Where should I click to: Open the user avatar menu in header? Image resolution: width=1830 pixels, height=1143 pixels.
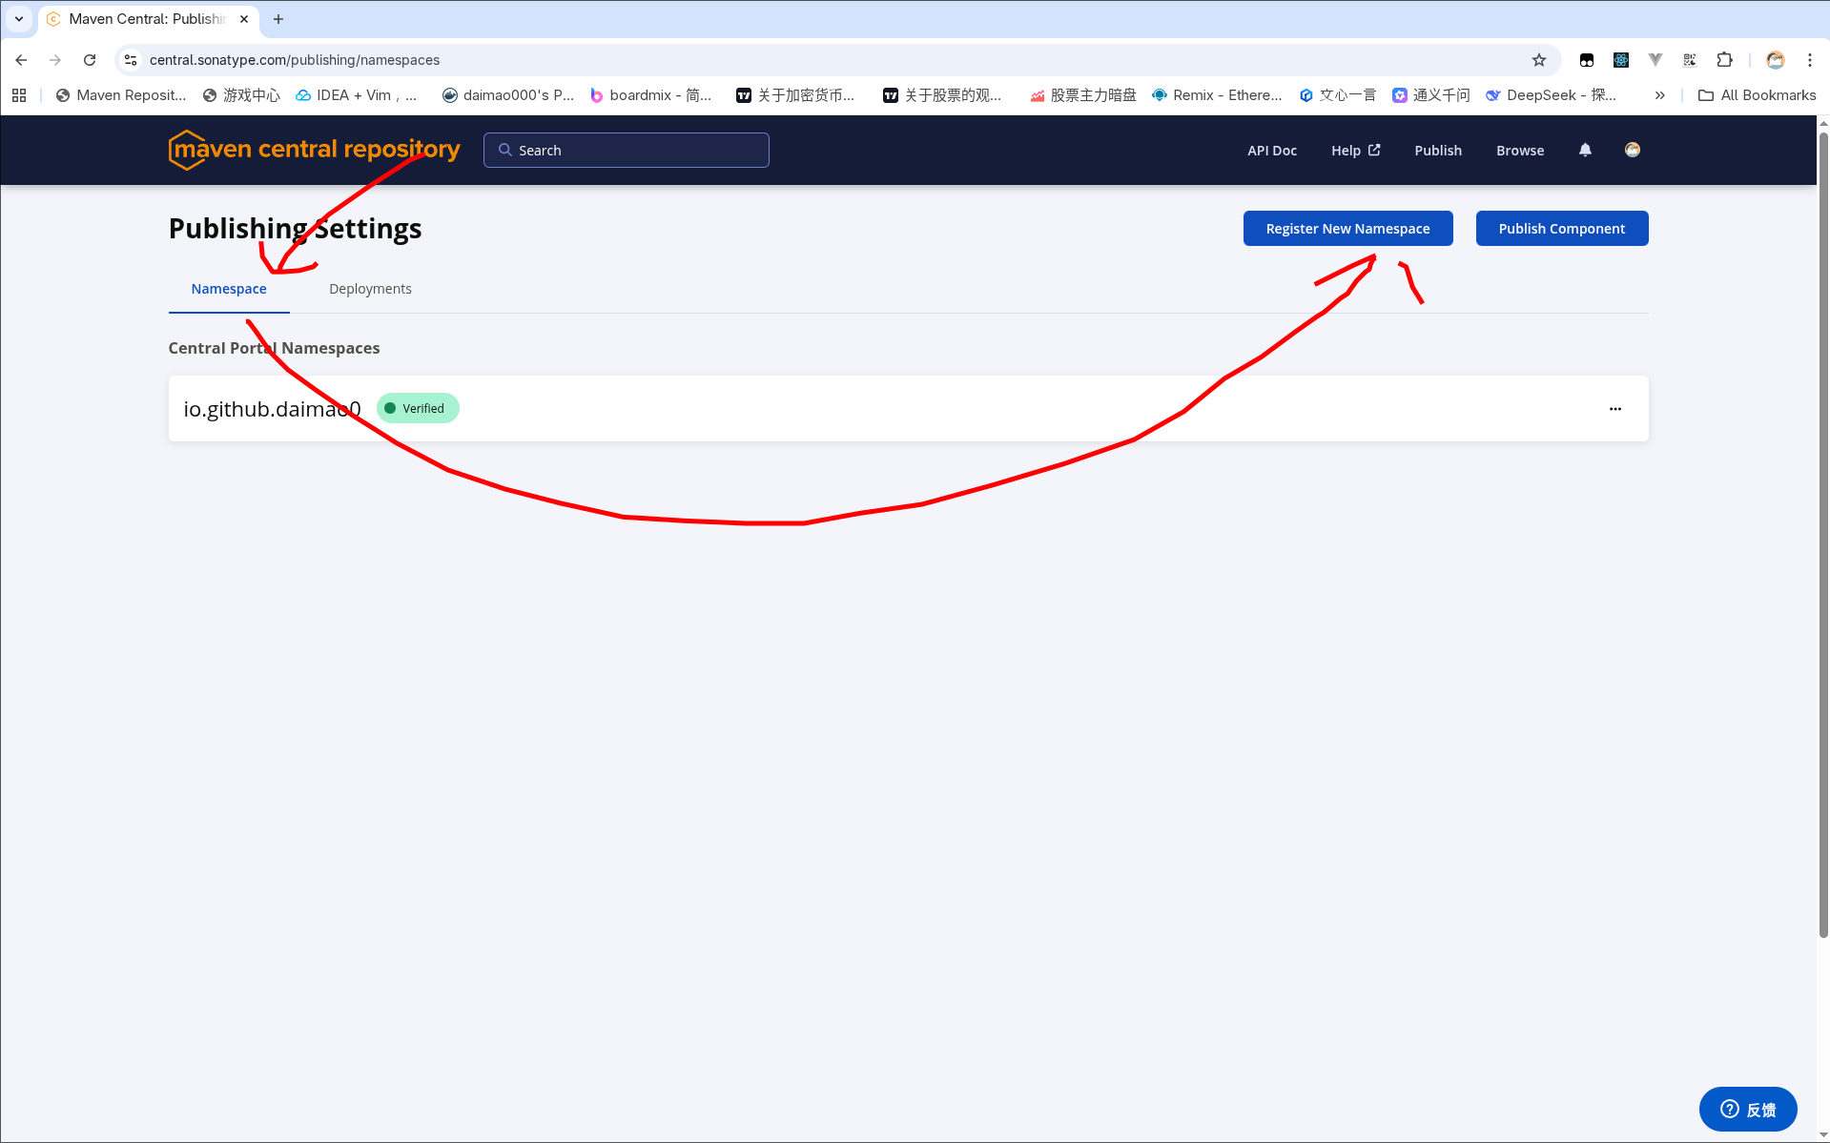(1633, 150)
